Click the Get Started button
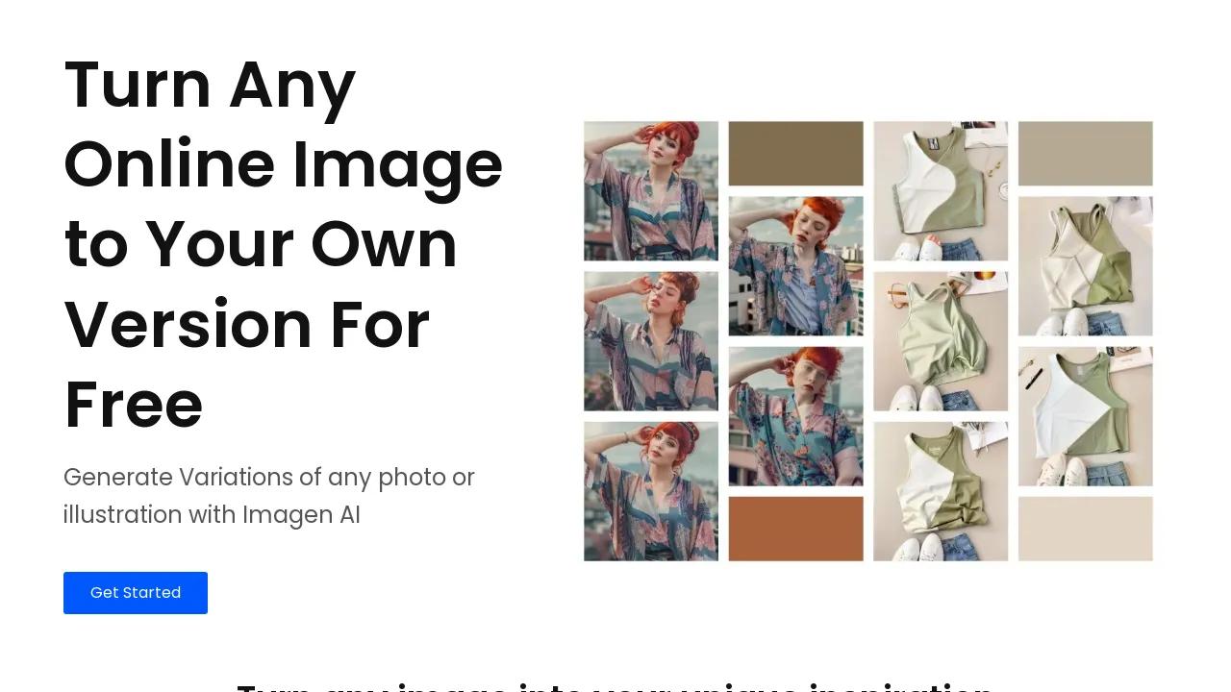The width and height of the screenshot is (1231, 692). pos(136,593)
